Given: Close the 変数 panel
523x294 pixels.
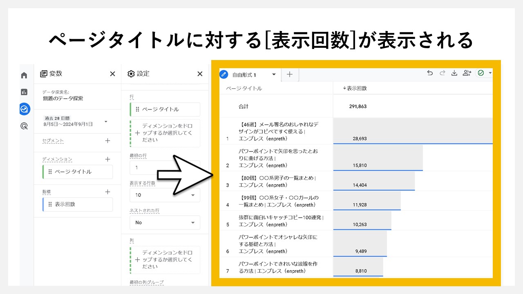Looking at the screenshot, I should point(112,74).
